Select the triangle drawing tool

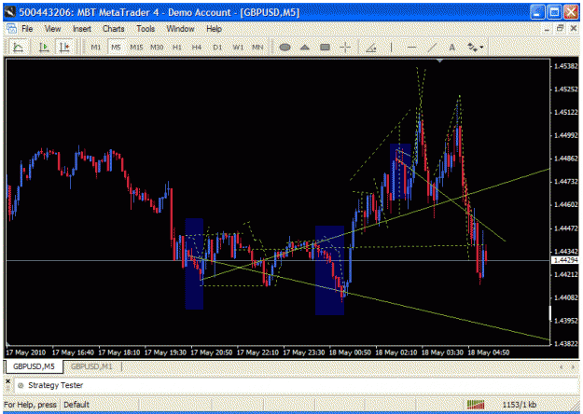(x=305, y=48)
